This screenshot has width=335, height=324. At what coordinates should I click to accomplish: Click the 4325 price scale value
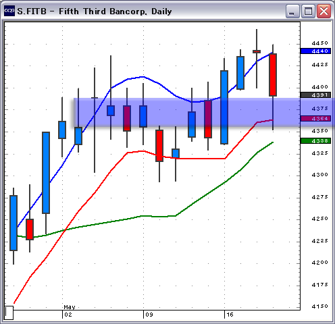coord(319,153)
